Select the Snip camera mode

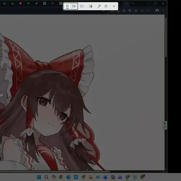[x=67, y=6]
